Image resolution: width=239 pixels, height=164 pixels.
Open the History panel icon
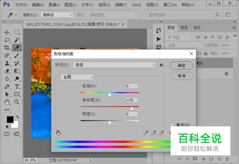(159, 30)
